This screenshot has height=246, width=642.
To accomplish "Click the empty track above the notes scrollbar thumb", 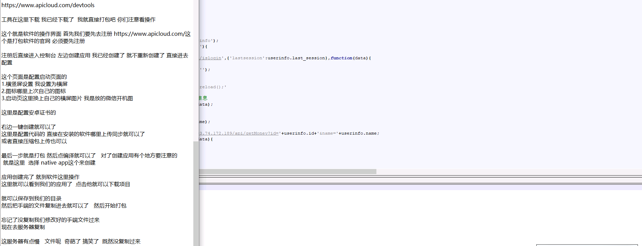I will tap(196, 68).
